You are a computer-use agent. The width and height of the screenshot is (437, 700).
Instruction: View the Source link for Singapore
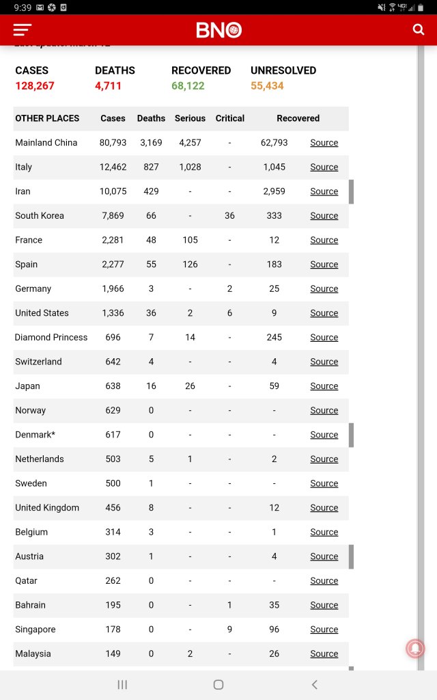click(x=324, y=630)
